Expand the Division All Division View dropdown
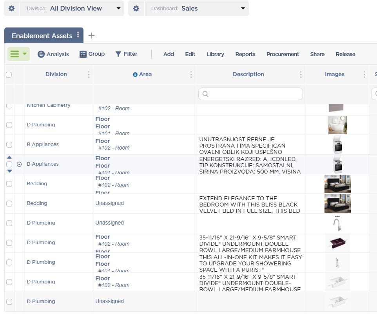 pos(118,8)
